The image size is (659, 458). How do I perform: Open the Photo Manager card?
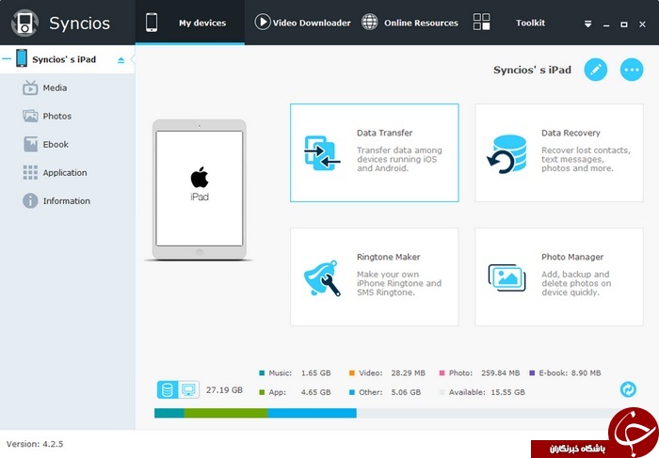pyautogui.click(x=559, y=276)
